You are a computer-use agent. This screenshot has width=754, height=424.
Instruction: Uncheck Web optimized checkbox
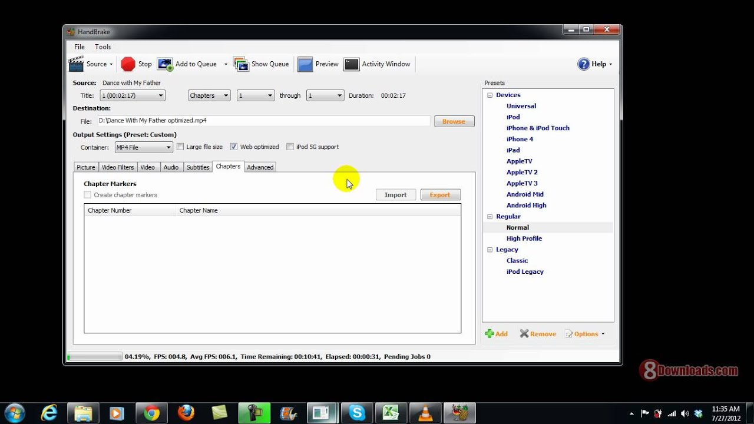pos(234,147)
